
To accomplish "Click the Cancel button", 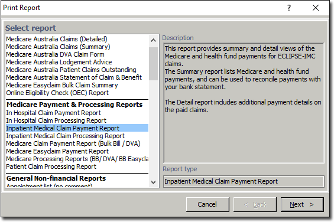I will point(207,204).
